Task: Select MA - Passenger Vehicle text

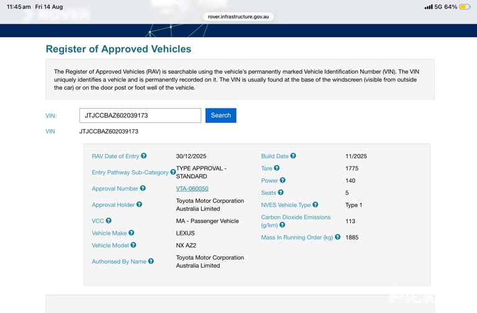Action: click(x=207, y=221)
